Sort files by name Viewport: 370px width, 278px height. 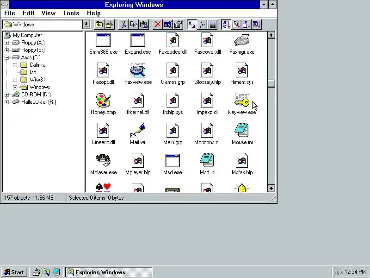tap(226, 25)
